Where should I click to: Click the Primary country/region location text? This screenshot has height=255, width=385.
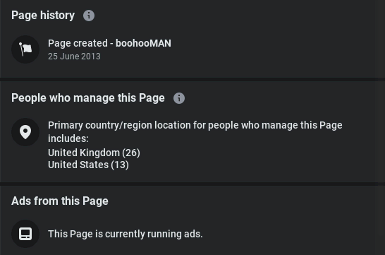click(x=195, y=132)
